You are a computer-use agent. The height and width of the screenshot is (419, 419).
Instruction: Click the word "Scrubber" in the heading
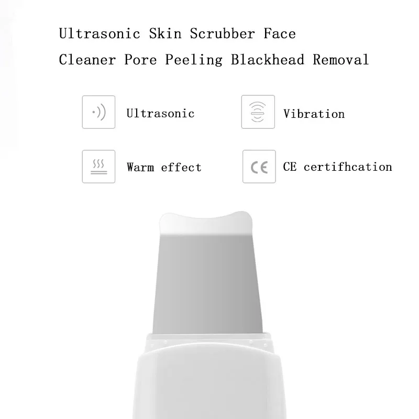coord(222,34)
